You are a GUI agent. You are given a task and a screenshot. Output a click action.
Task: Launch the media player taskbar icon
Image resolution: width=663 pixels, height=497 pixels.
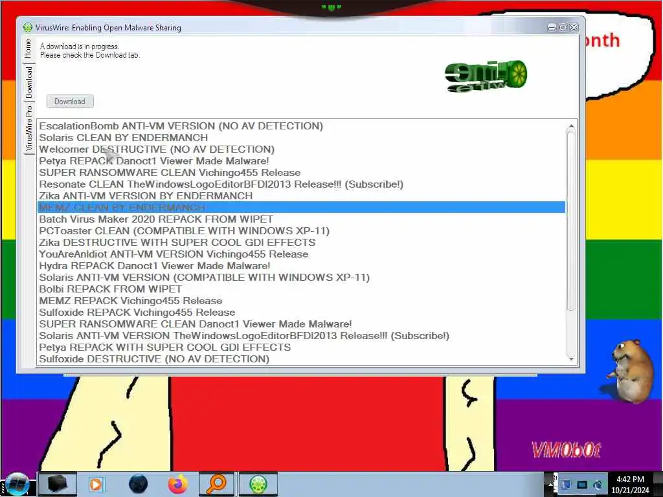(96, 484)
